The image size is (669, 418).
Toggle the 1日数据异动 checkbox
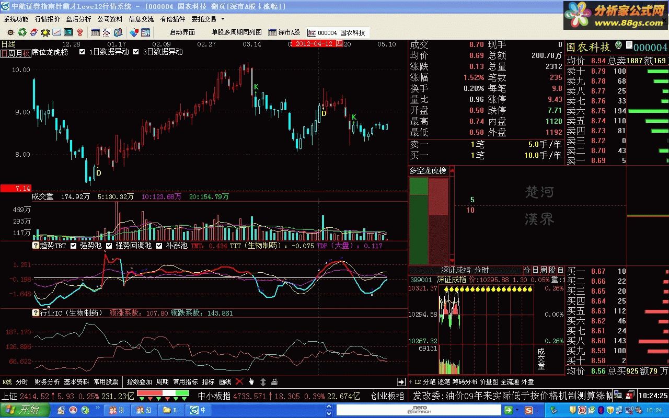(82, 52)
